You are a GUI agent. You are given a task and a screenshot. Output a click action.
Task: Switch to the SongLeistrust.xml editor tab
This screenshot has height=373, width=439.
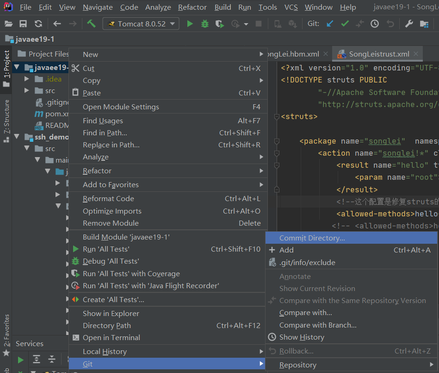click(x=379, y=54)
